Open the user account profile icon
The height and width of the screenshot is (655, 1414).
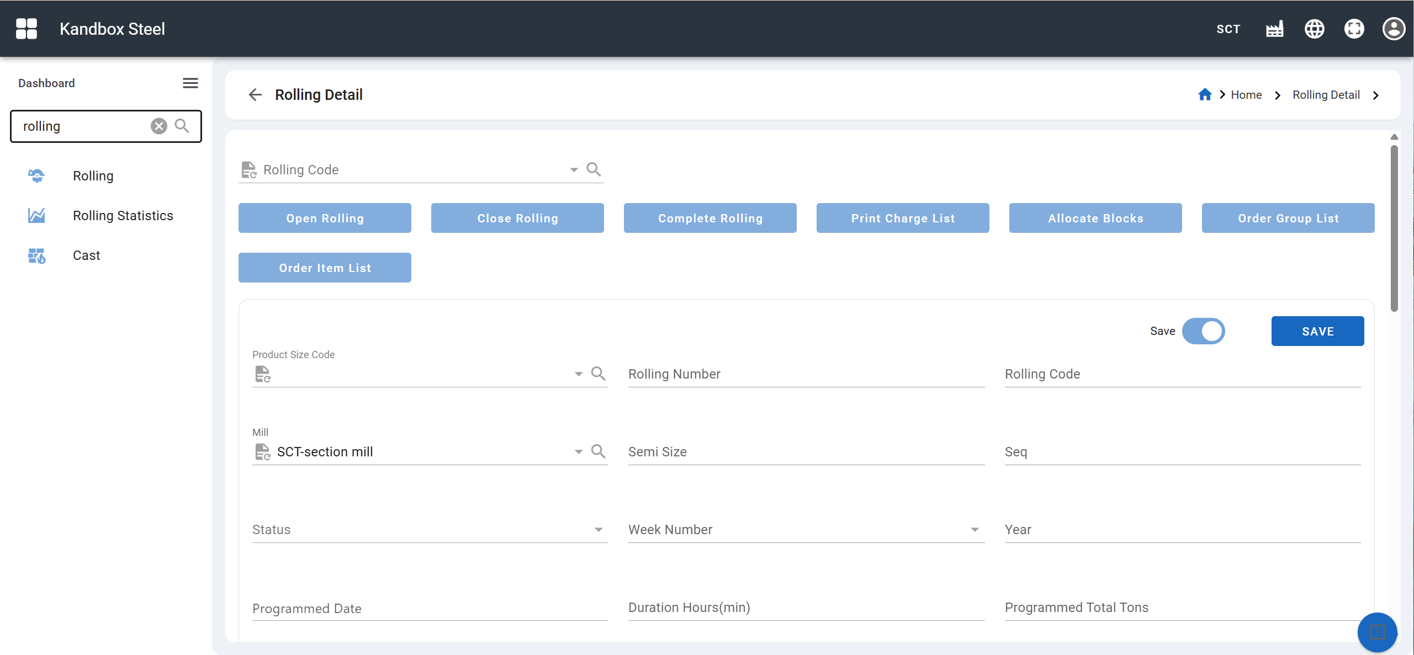(x=1393, y=29)
